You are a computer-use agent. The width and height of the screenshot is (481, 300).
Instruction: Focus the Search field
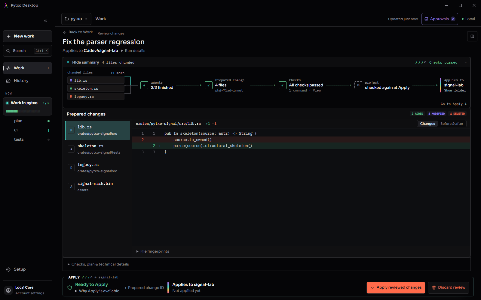pos(27,51)
